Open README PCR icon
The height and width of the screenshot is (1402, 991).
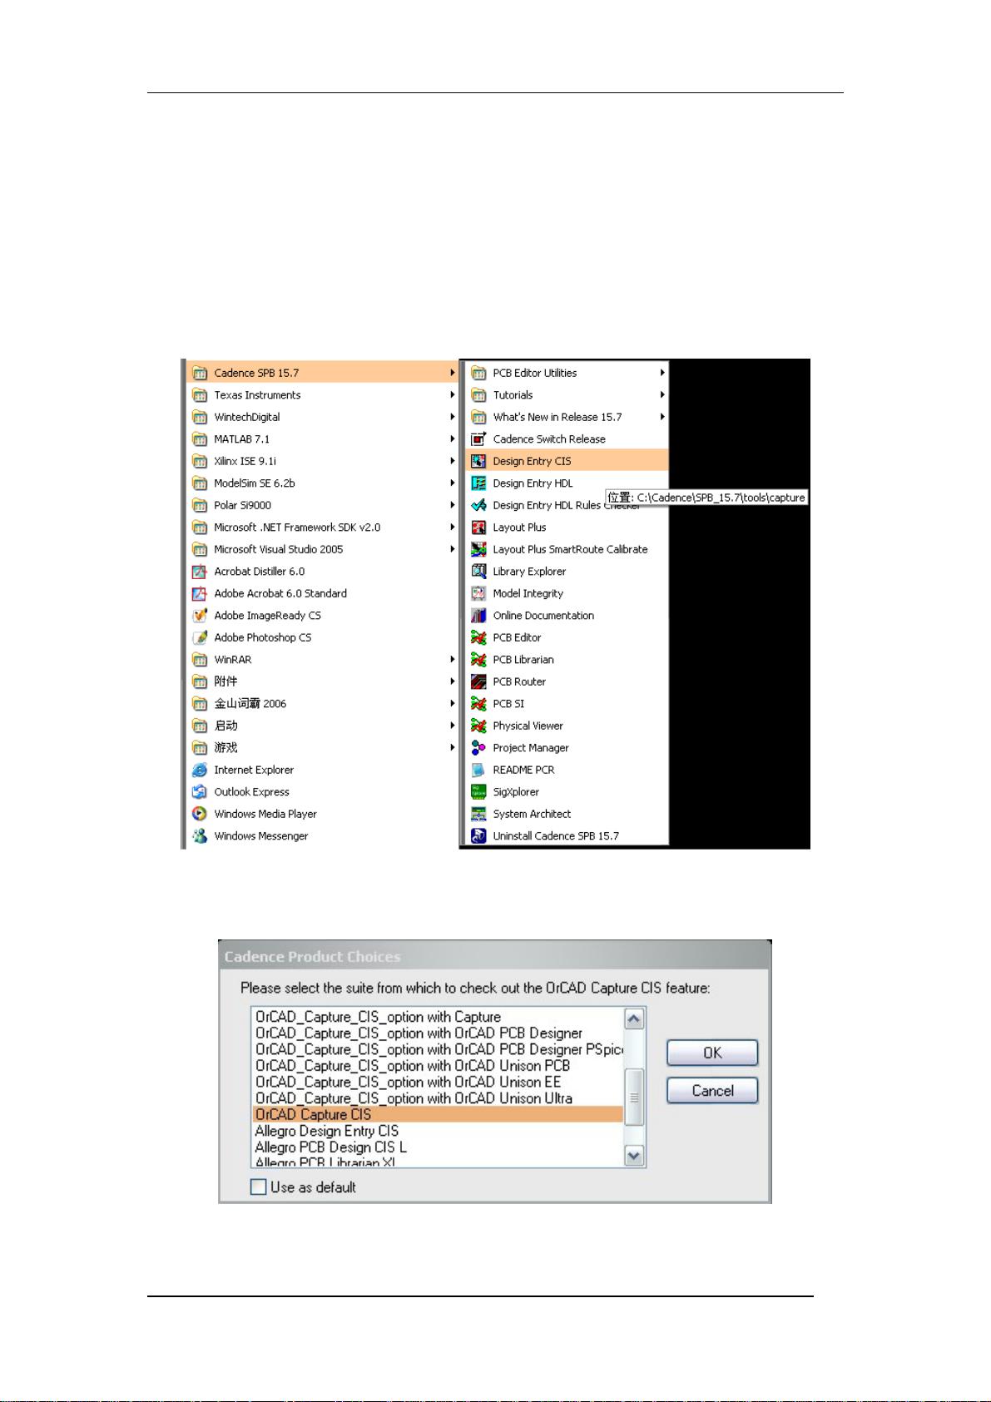(x=478, y=770)
